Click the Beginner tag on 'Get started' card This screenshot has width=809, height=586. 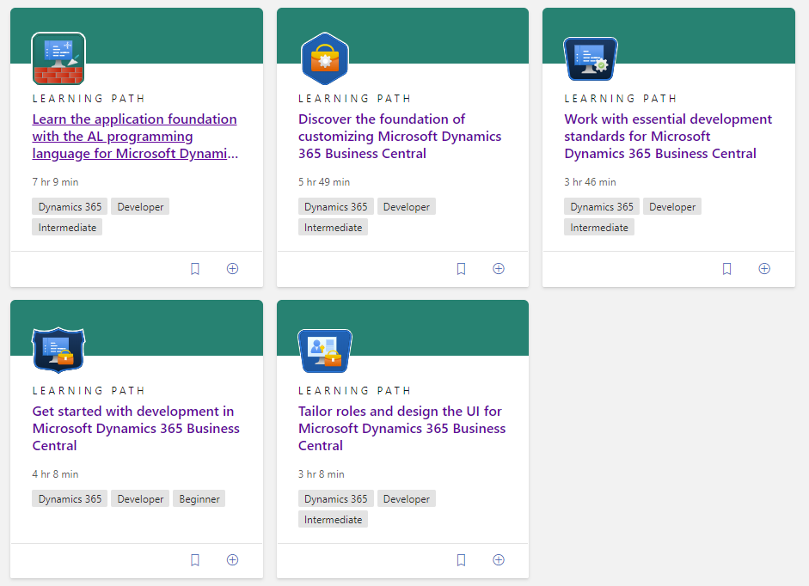point(199,499)
